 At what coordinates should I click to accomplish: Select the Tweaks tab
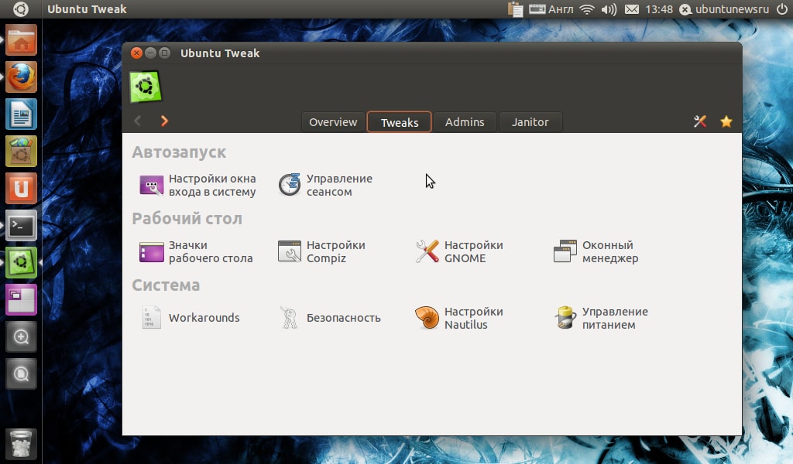click(x=399, y=121)
